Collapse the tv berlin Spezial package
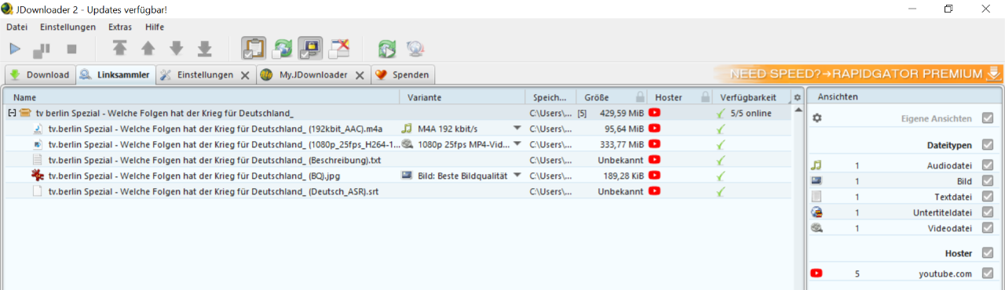 click(12, 113)
